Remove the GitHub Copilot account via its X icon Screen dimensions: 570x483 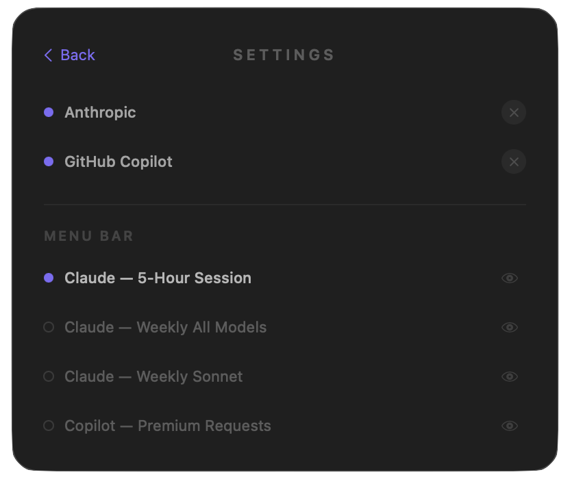click(514, 161)
